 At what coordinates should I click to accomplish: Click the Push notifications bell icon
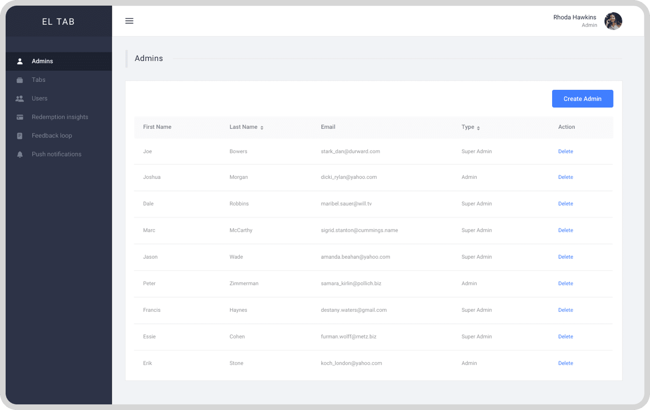(x=20, y=154)
